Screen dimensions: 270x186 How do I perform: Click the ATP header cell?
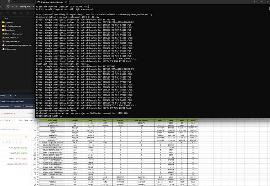coord(105,120)
